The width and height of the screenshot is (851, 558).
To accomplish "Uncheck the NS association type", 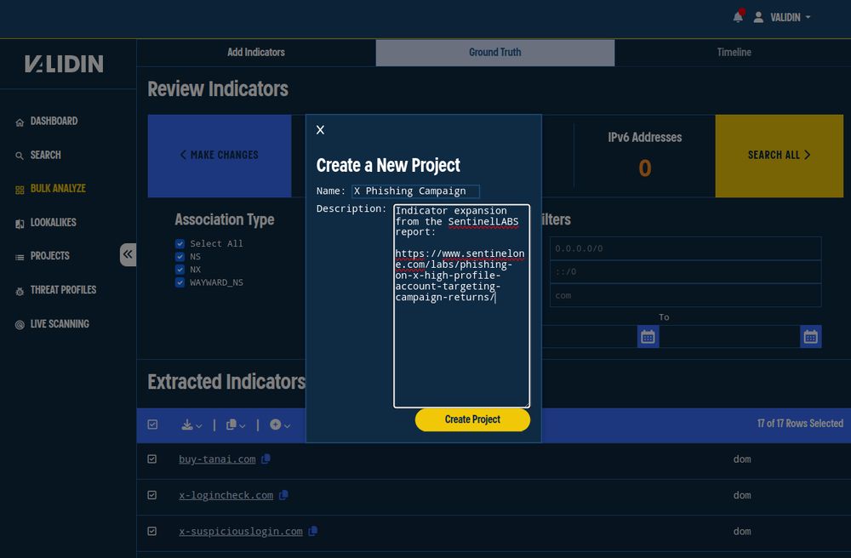I will tap(180, 257).
